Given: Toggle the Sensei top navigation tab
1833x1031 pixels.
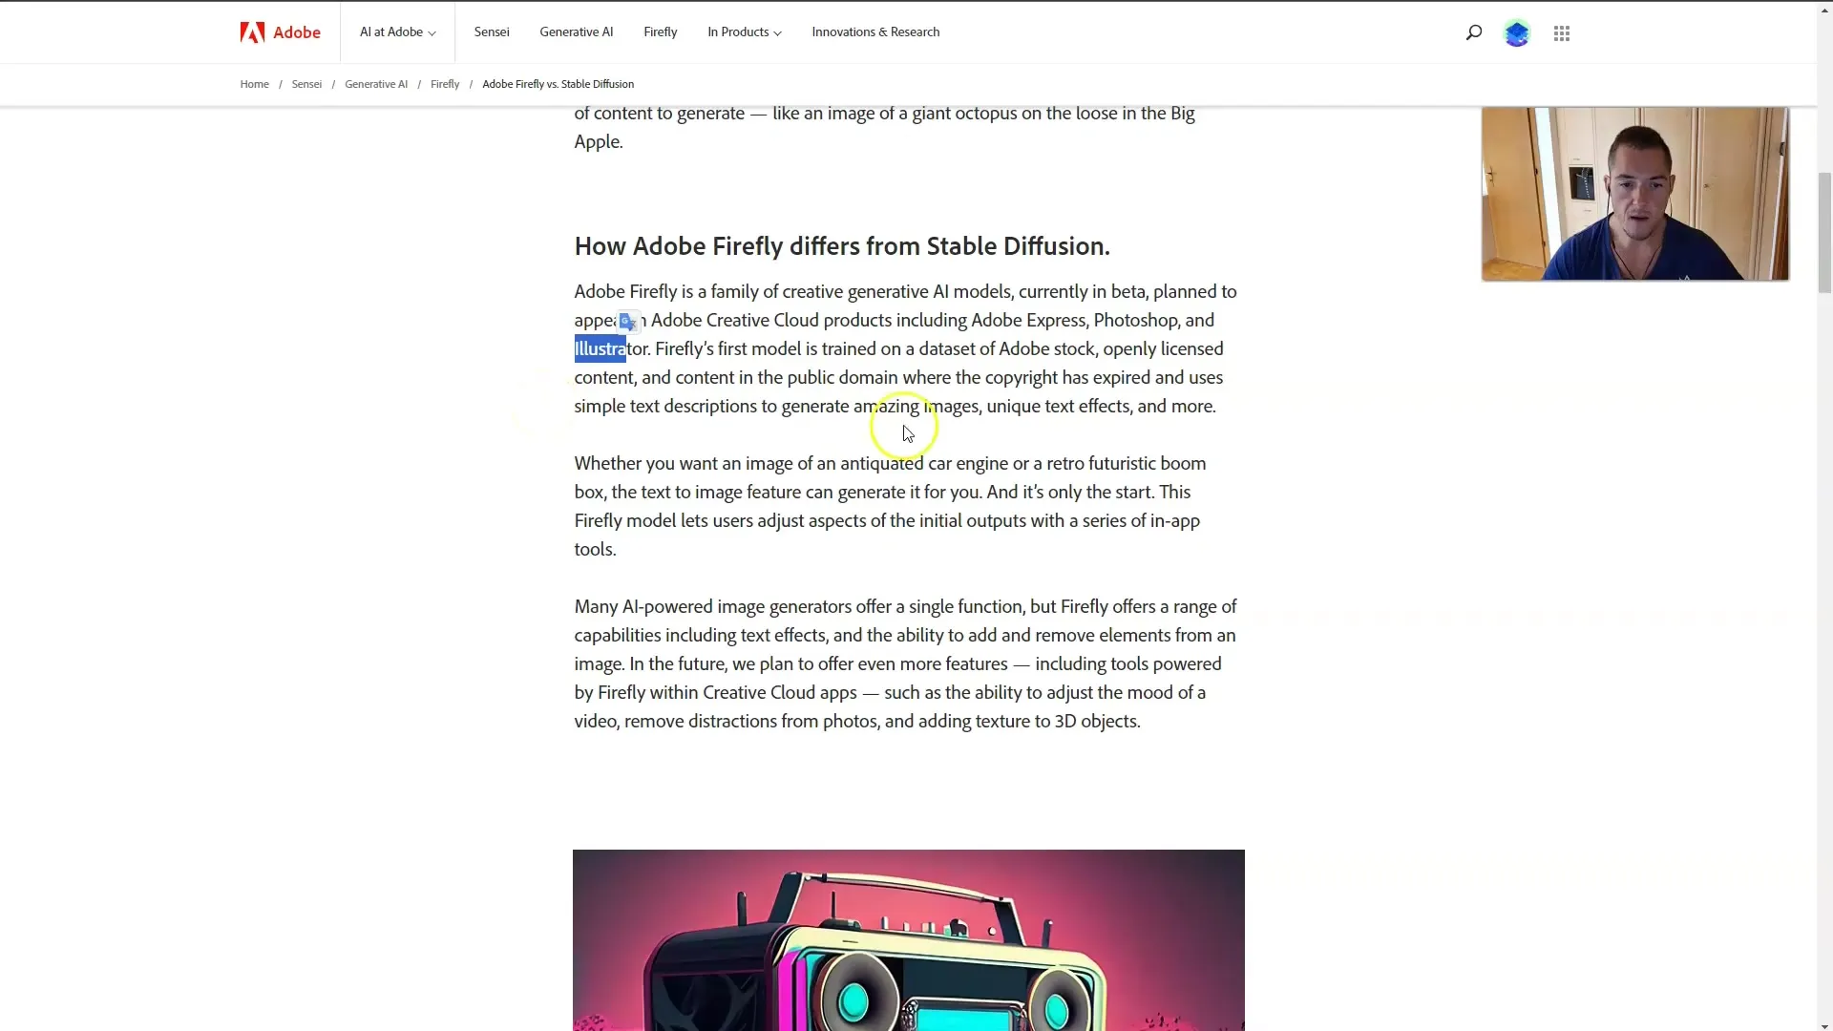Looking at the screenshot, I should tap(491, 32).
